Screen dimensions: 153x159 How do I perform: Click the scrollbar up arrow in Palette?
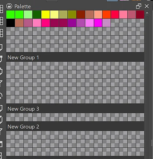click(147, 13)
